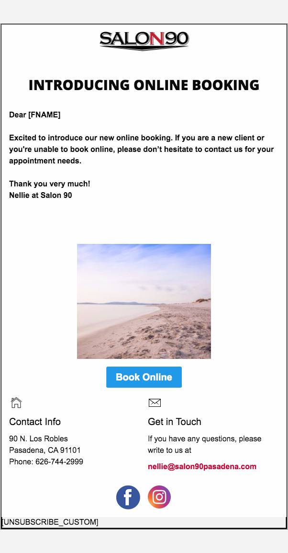Image resolution: width=288 pixels, height=553 pixels.
Task: Click the 'If you have any questions' text
Action: point(205,444)
